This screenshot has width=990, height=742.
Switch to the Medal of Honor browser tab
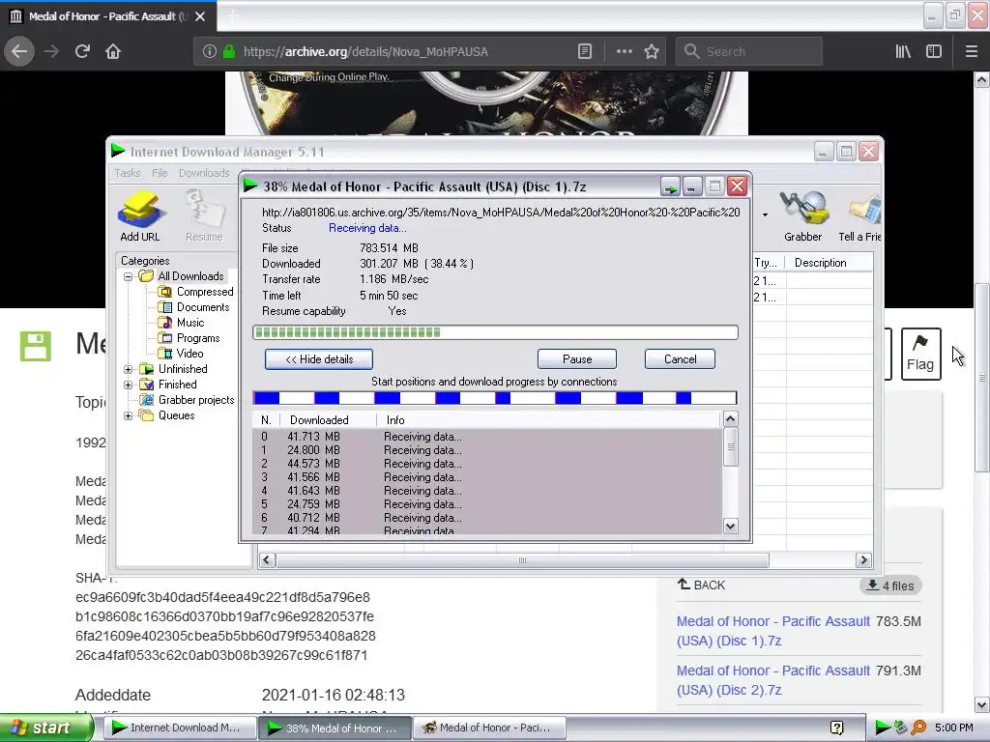[108, 16]
